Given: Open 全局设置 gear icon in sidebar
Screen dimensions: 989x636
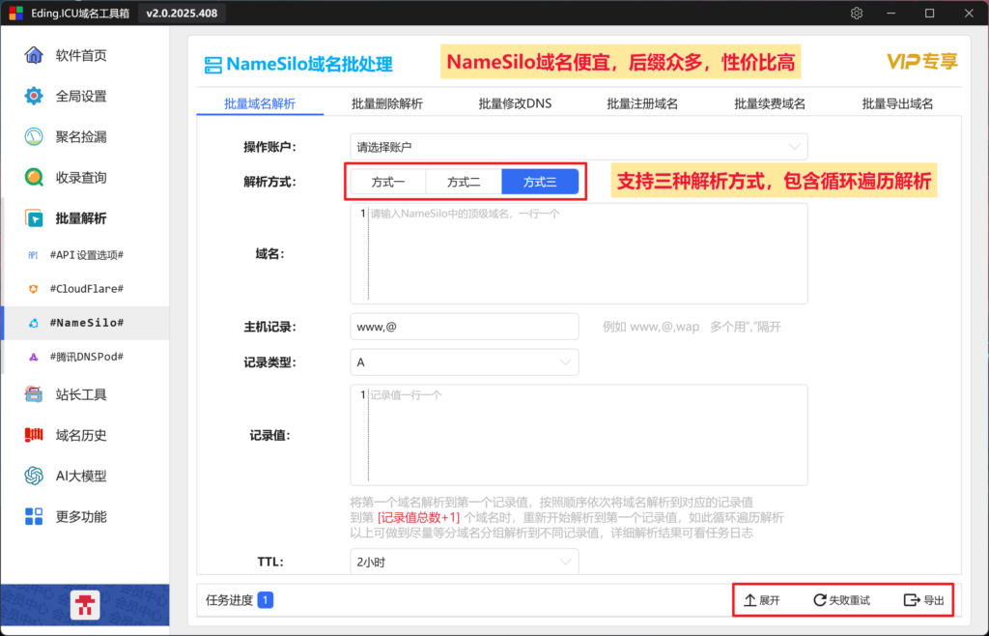Looking at the screenshot, I should [34, 96].
